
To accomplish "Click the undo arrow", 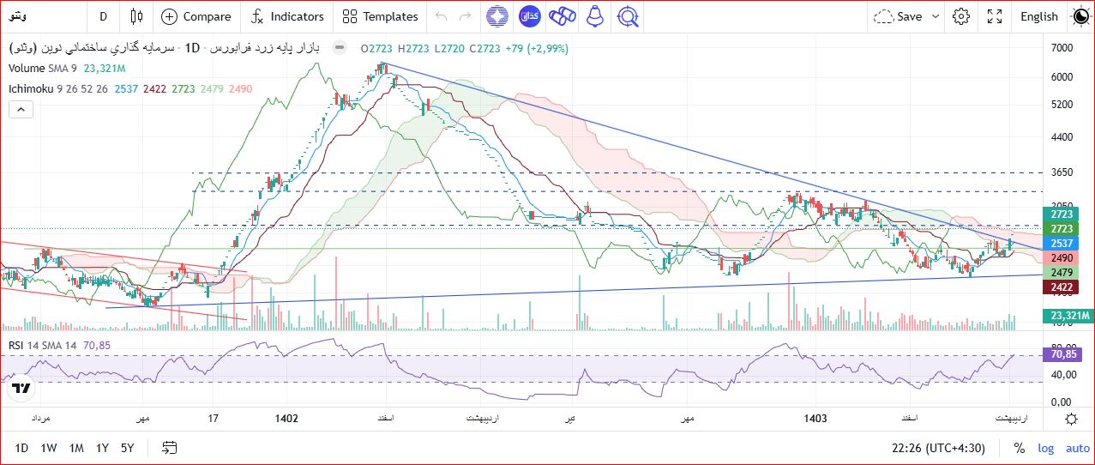I will coord(442,16).
